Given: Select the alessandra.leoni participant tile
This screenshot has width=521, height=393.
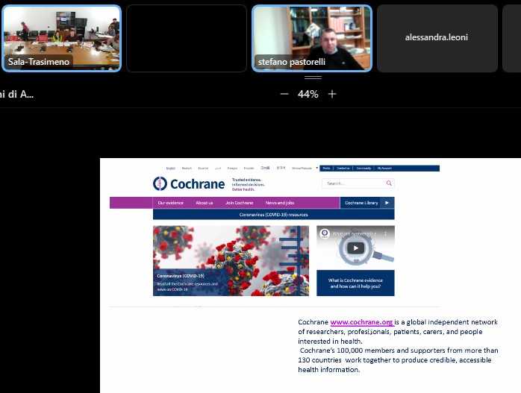Looking at the screenshot, I should [x=437, y=38].
